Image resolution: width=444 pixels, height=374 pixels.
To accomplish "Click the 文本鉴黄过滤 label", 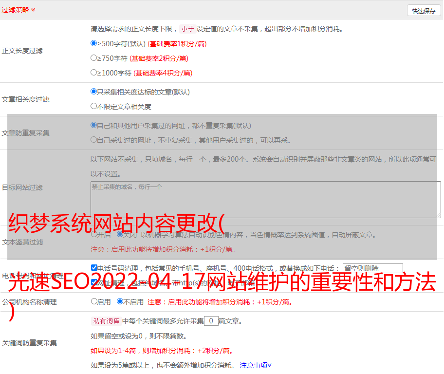I will pos(23,242).
